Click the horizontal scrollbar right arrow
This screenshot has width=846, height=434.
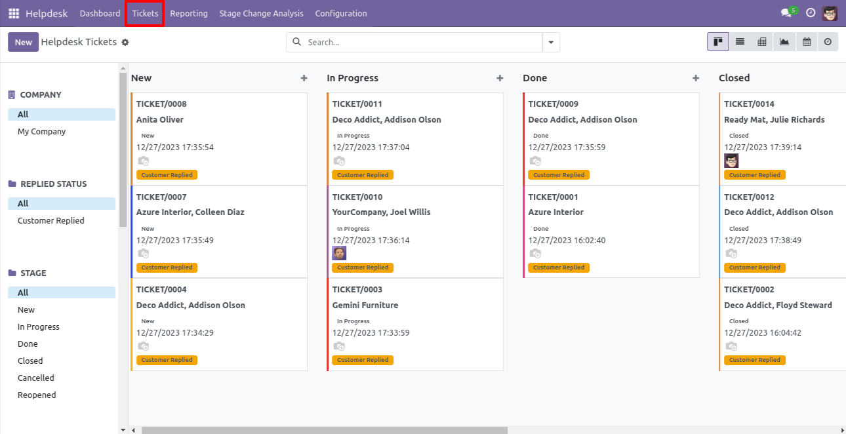coord(841,430)
